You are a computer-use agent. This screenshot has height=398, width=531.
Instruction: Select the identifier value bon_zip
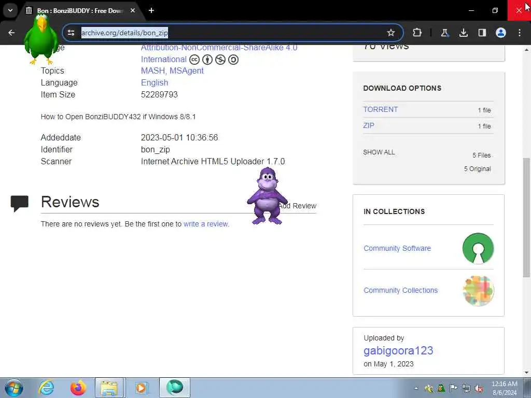[156, 150]
